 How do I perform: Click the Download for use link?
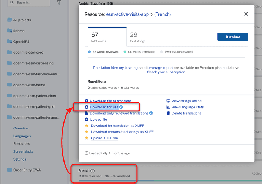[x=104, y=107]
